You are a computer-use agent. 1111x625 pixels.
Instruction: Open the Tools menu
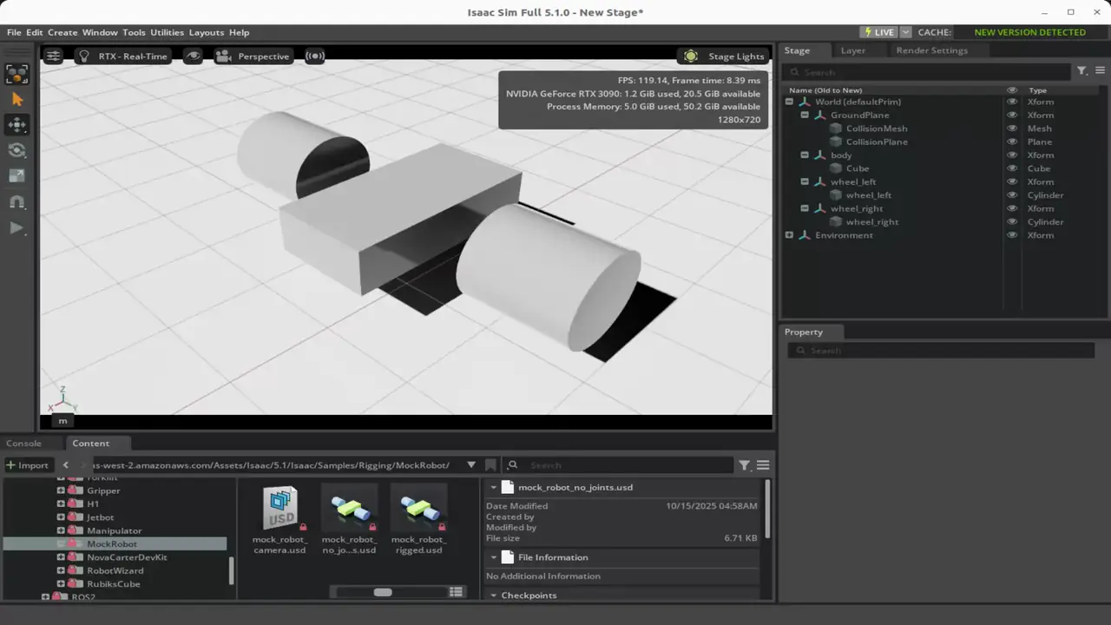[134, 32]
